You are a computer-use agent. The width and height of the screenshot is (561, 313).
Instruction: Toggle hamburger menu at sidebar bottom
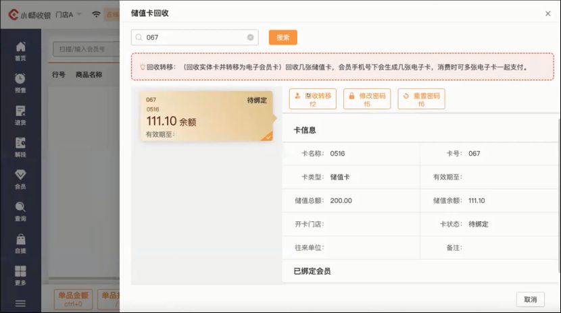tap(20, 304)
